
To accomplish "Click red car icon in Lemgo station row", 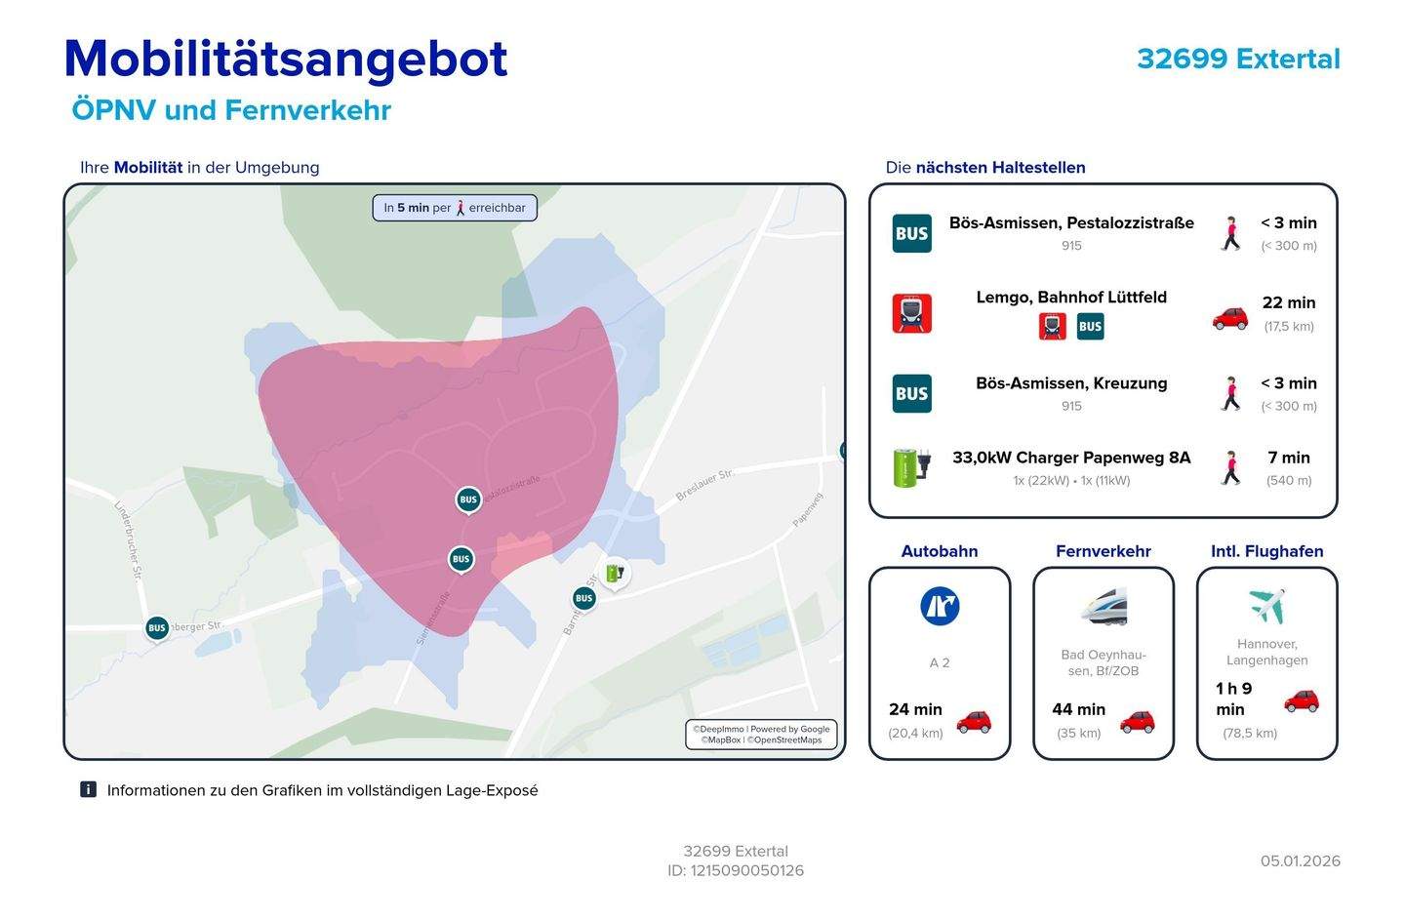I will tap(1229, 318).
